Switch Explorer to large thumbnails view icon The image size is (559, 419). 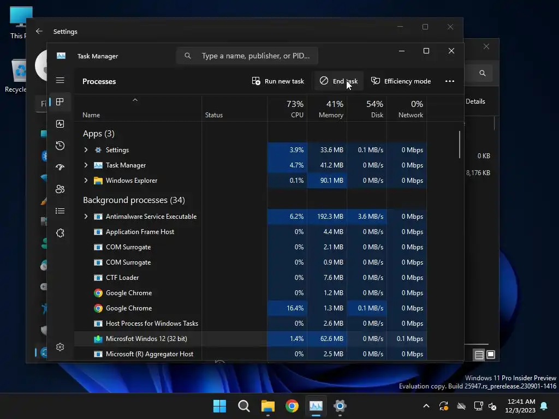pos(491,355)
